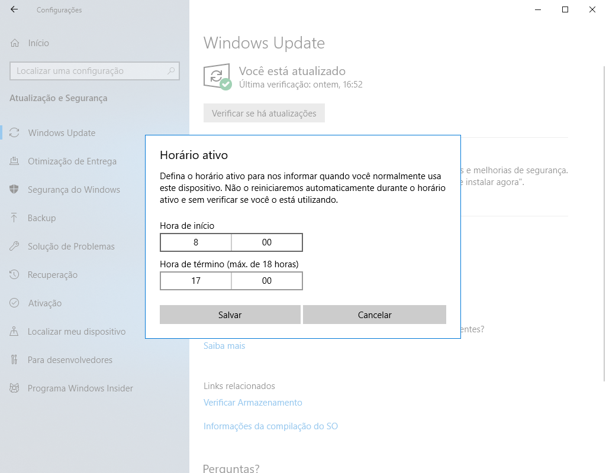Open the start minute picker in Hora de início
The width and height of the screenshot is (606, 473).
(267, 242)
